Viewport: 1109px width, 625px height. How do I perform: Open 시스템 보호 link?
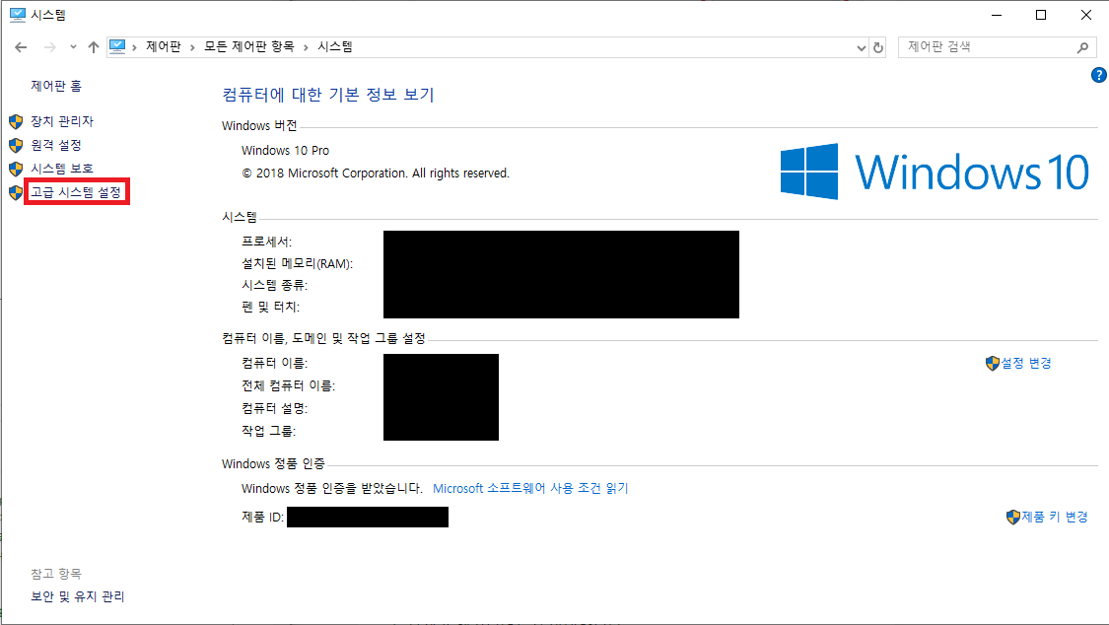point(61,169)
